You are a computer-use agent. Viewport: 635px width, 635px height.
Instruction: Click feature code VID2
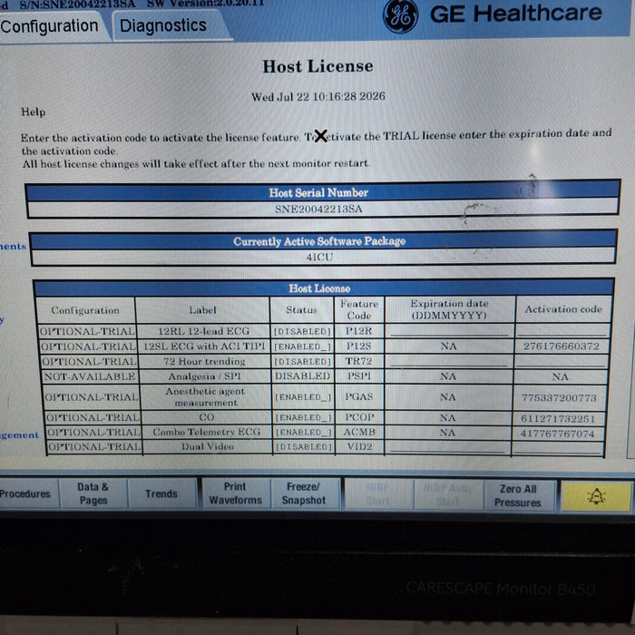pyautogui.click(x=359, y=446)
